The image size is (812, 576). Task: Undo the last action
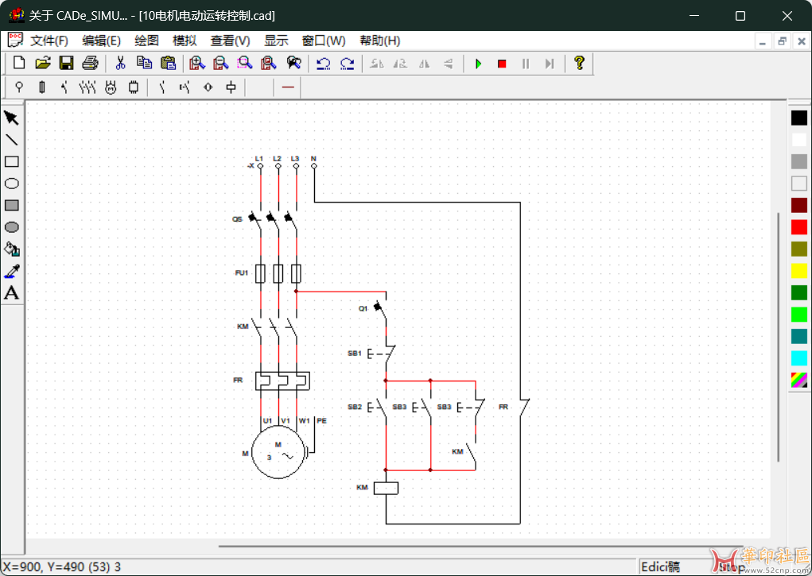pyautogui.click(x=323, y=63)
